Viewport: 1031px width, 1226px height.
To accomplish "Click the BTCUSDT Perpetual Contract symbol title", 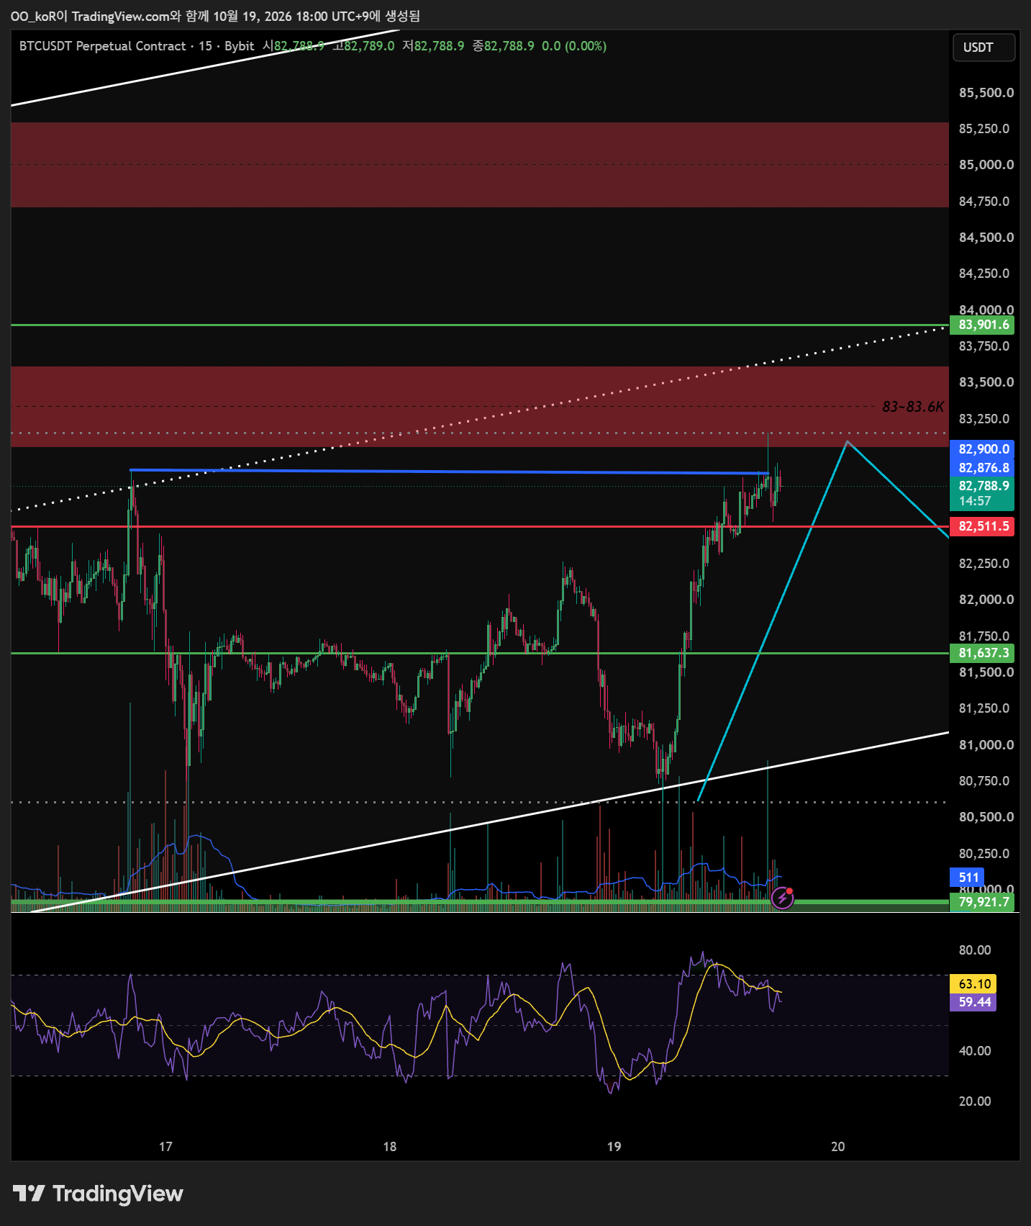I will click(x=102, y=46).
